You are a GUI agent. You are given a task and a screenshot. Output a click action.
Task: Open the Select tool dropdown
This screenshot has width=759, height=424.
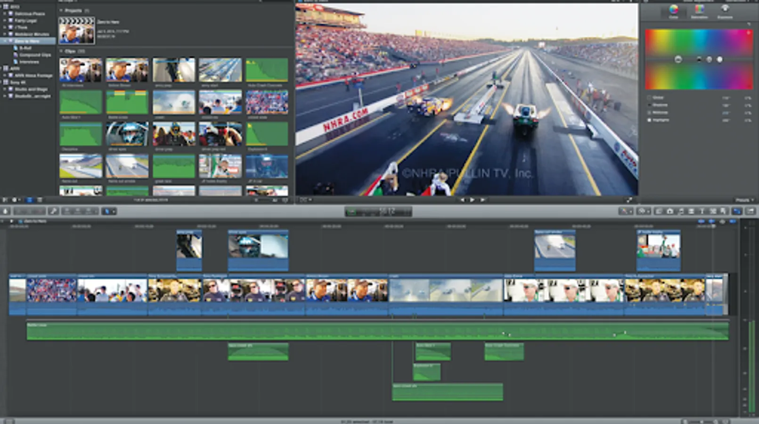point(109,212)
